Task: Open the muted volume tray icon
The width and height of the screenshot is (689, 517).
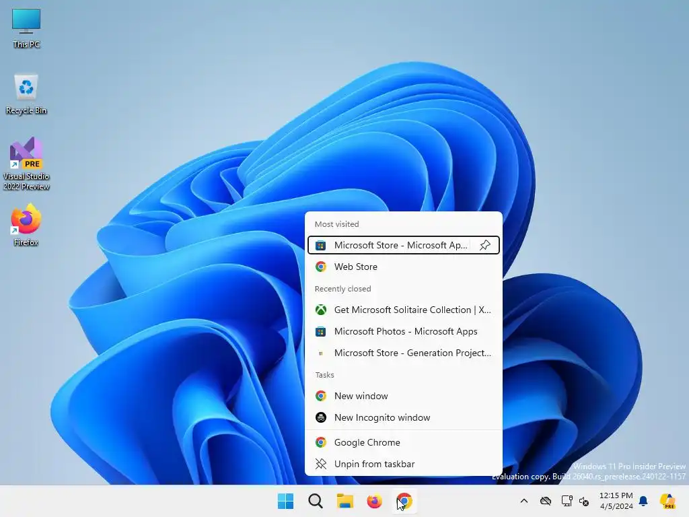Action: pos(584,501)
